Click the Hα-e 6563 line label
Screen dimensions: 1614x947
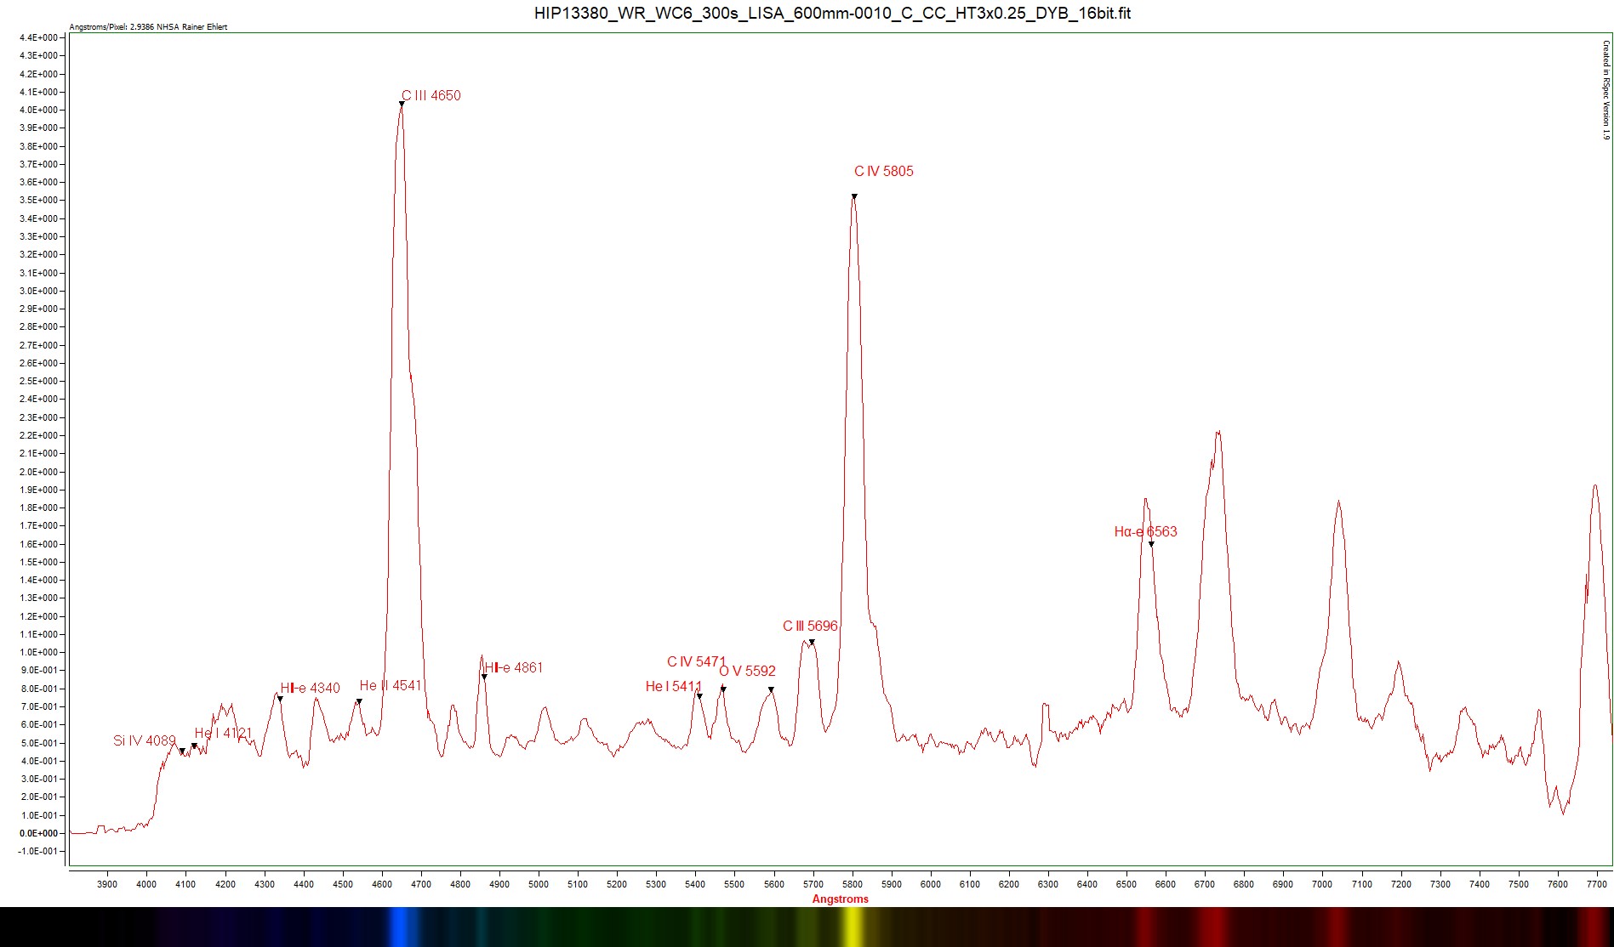point(1145,532)
